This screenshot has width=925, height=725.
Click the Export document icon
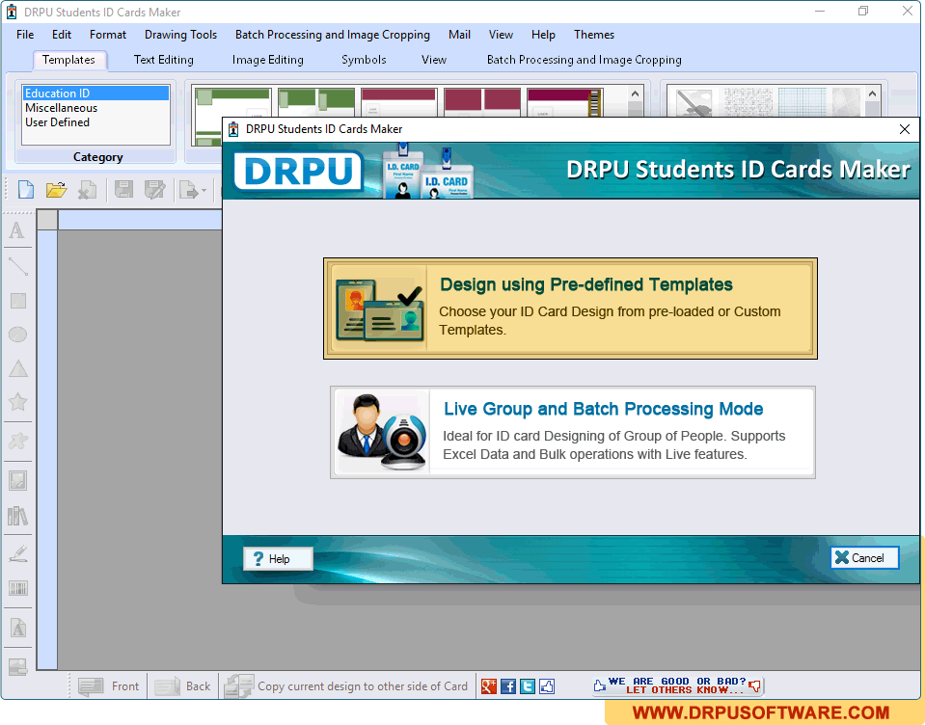[189, 190]
